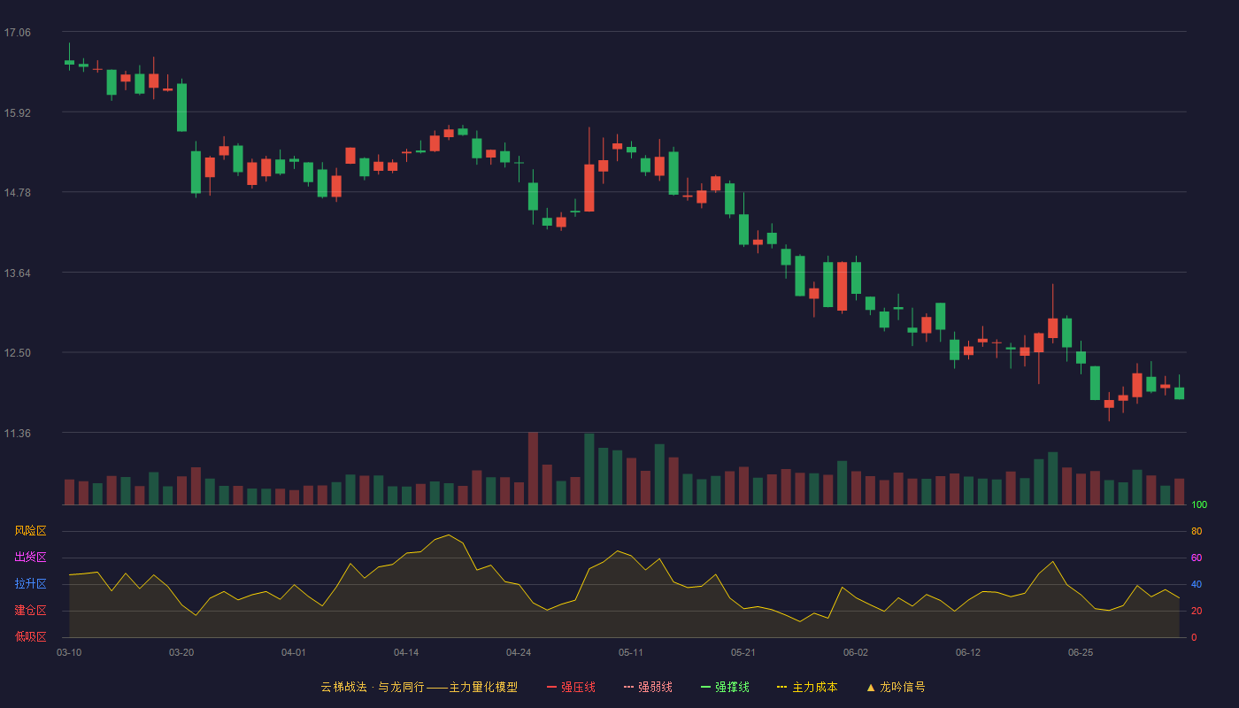1239x708 pixels.
Task: Click the 06-02 date on the time axis
Action: coord(856,652)
